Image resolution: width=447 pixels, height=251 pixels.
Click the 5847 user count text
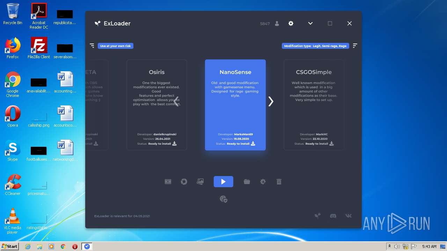(x=265, y=24)
